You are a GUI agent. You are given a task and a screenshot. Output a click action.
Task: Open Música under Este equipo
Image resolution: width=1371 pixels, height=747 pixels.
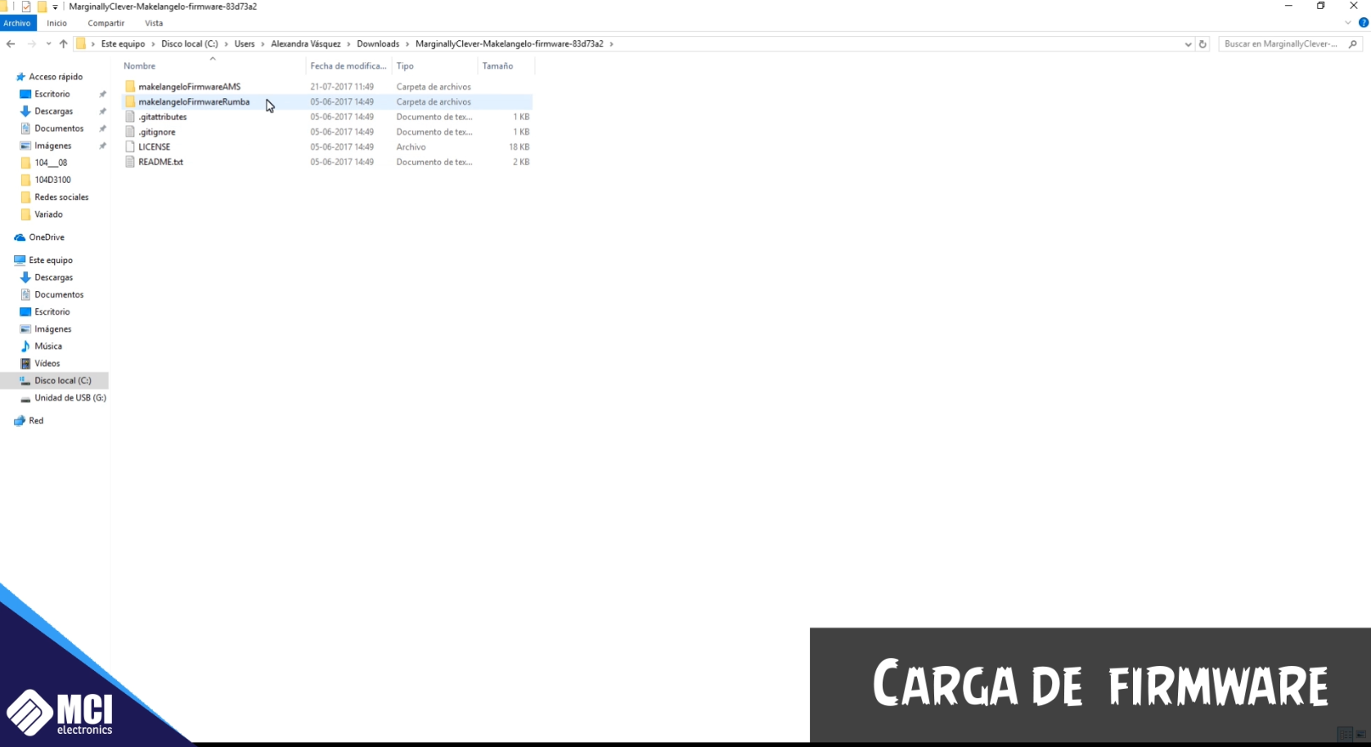coord(48,346)
